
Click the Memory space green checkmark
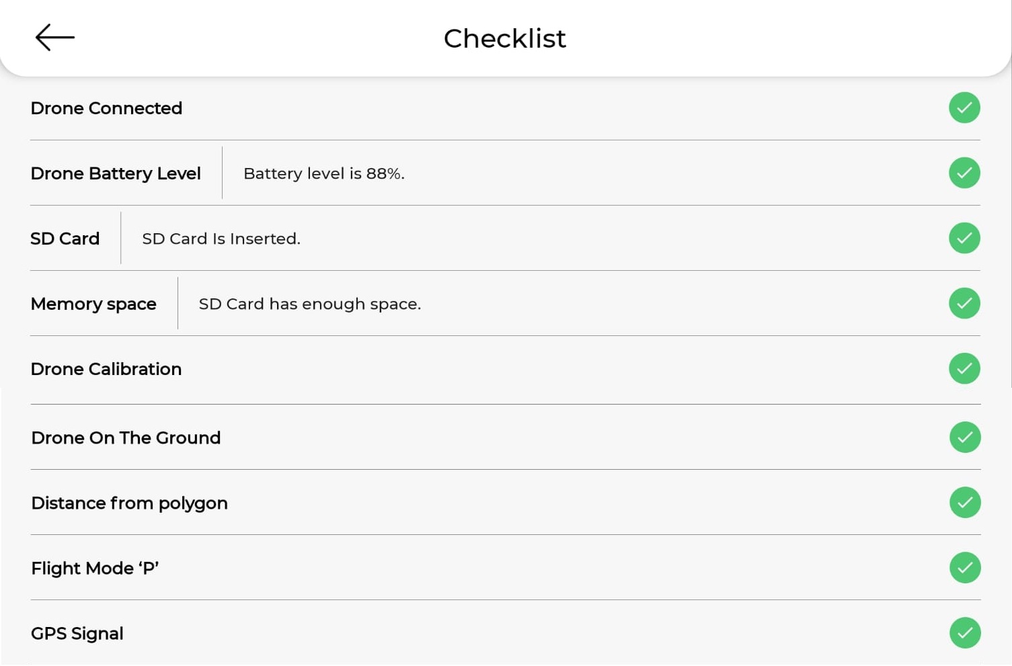click(964, 303)
